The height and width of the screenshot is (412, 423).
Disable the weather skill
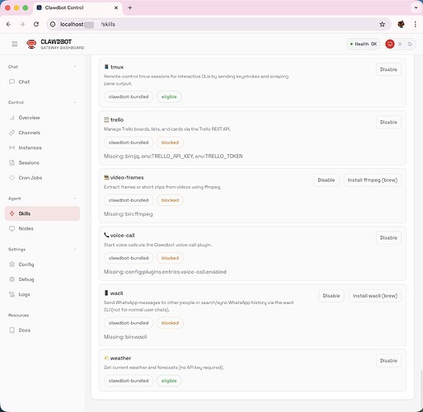pos(388,361)
